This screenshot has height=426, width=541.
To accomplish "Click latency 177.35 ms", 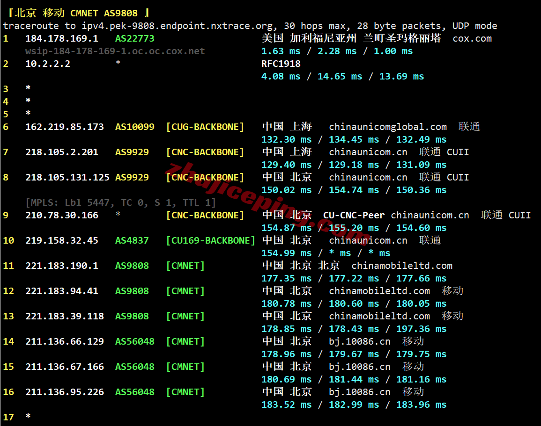I will (x=286, y=278).
